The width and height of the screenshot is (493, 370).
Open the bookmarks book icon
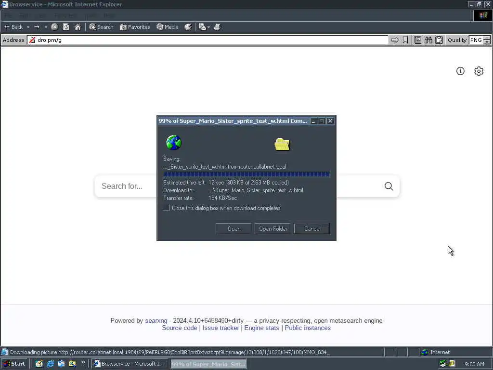tap(417, 40)
